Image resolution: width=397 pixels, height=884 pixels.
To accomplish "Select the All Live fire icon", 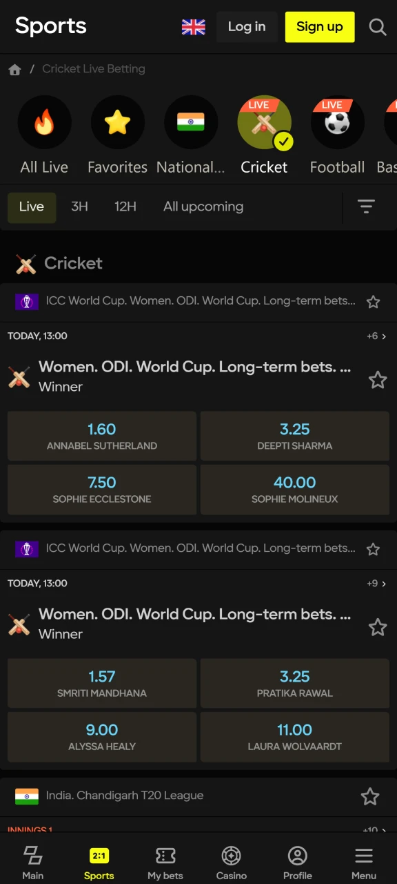I will [44, 122].
